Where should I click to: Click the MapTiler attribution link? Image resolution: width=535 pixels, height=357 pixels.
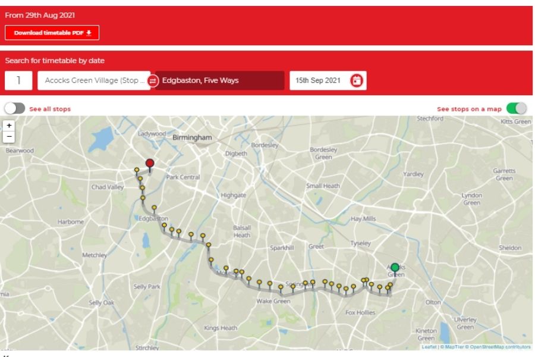[x=454, y=347]
